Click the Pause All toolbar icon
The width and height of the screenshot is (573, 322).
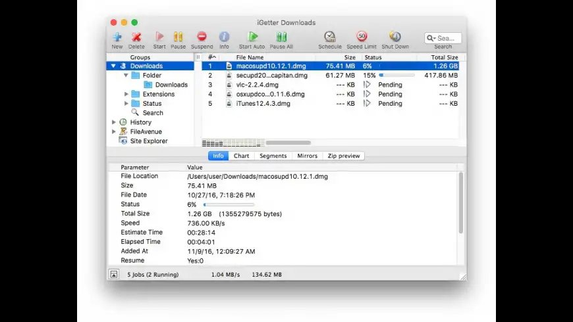tap(281, 37)
